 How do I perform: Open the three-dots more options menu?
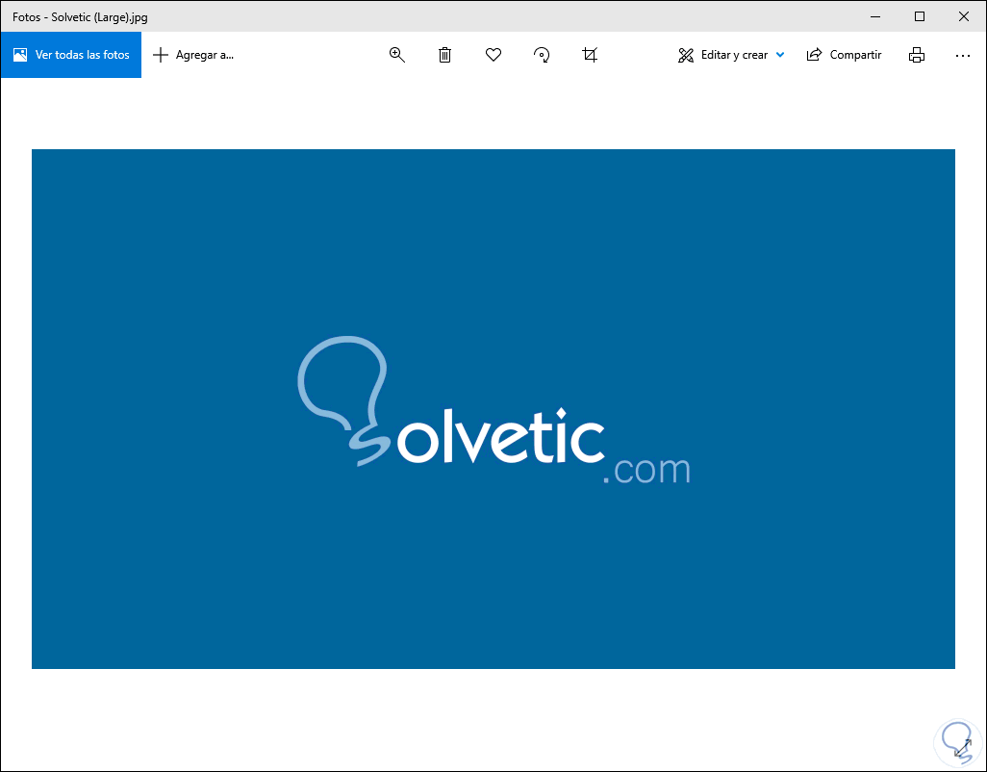click(x=962, y=56)
